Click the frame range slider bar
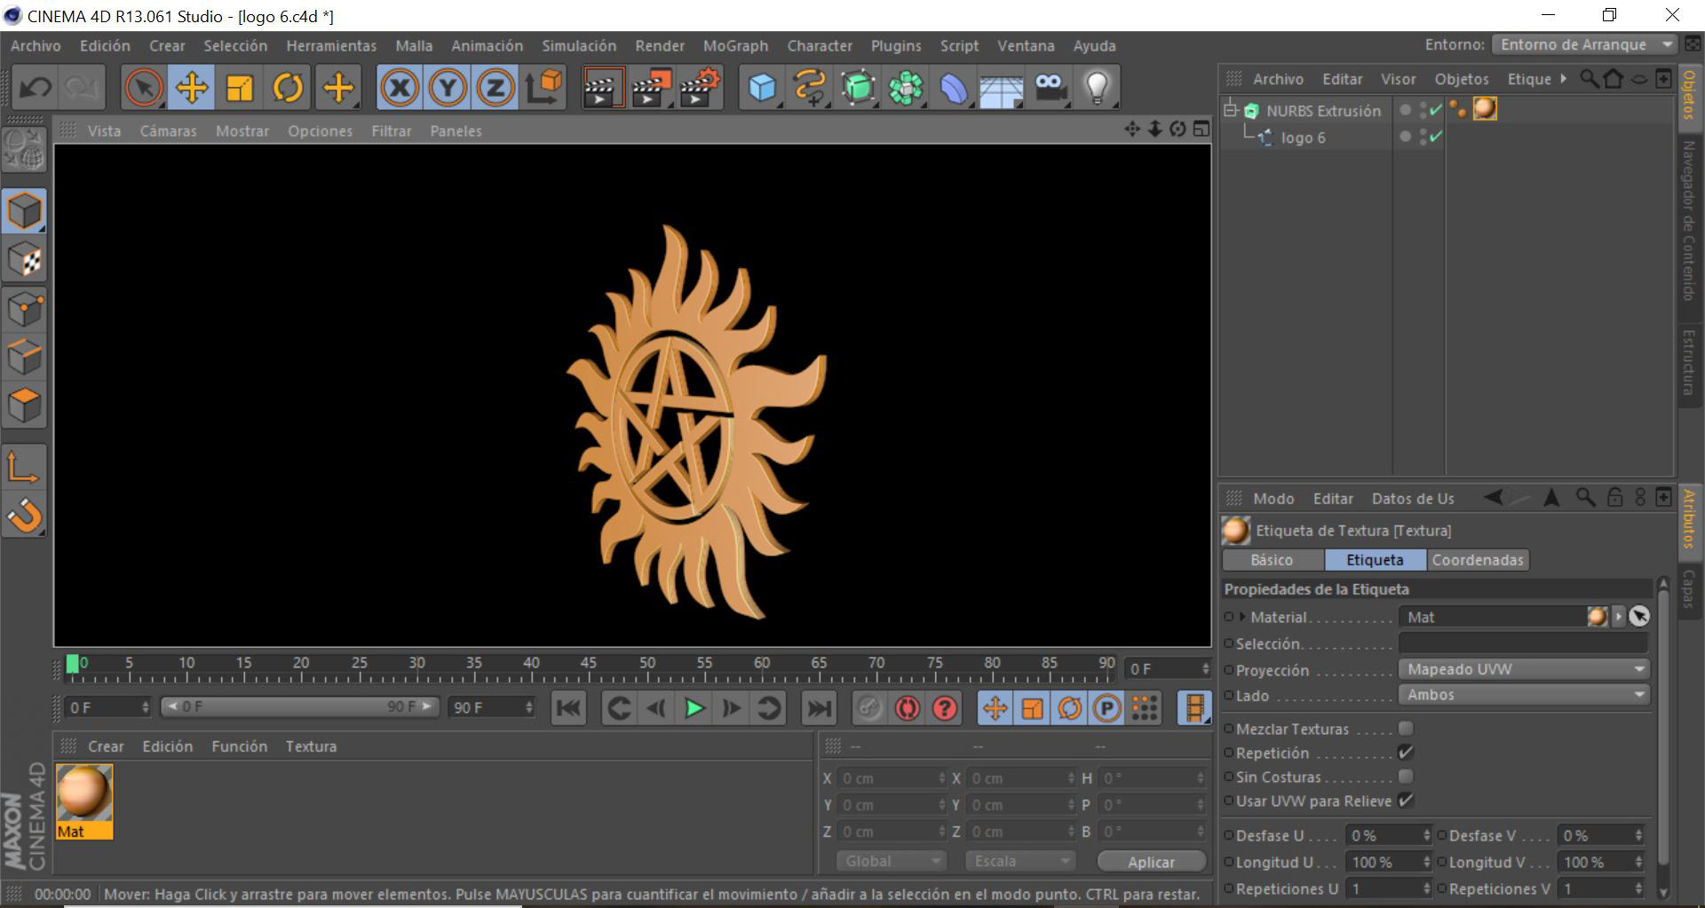 [x=300, y=707]
